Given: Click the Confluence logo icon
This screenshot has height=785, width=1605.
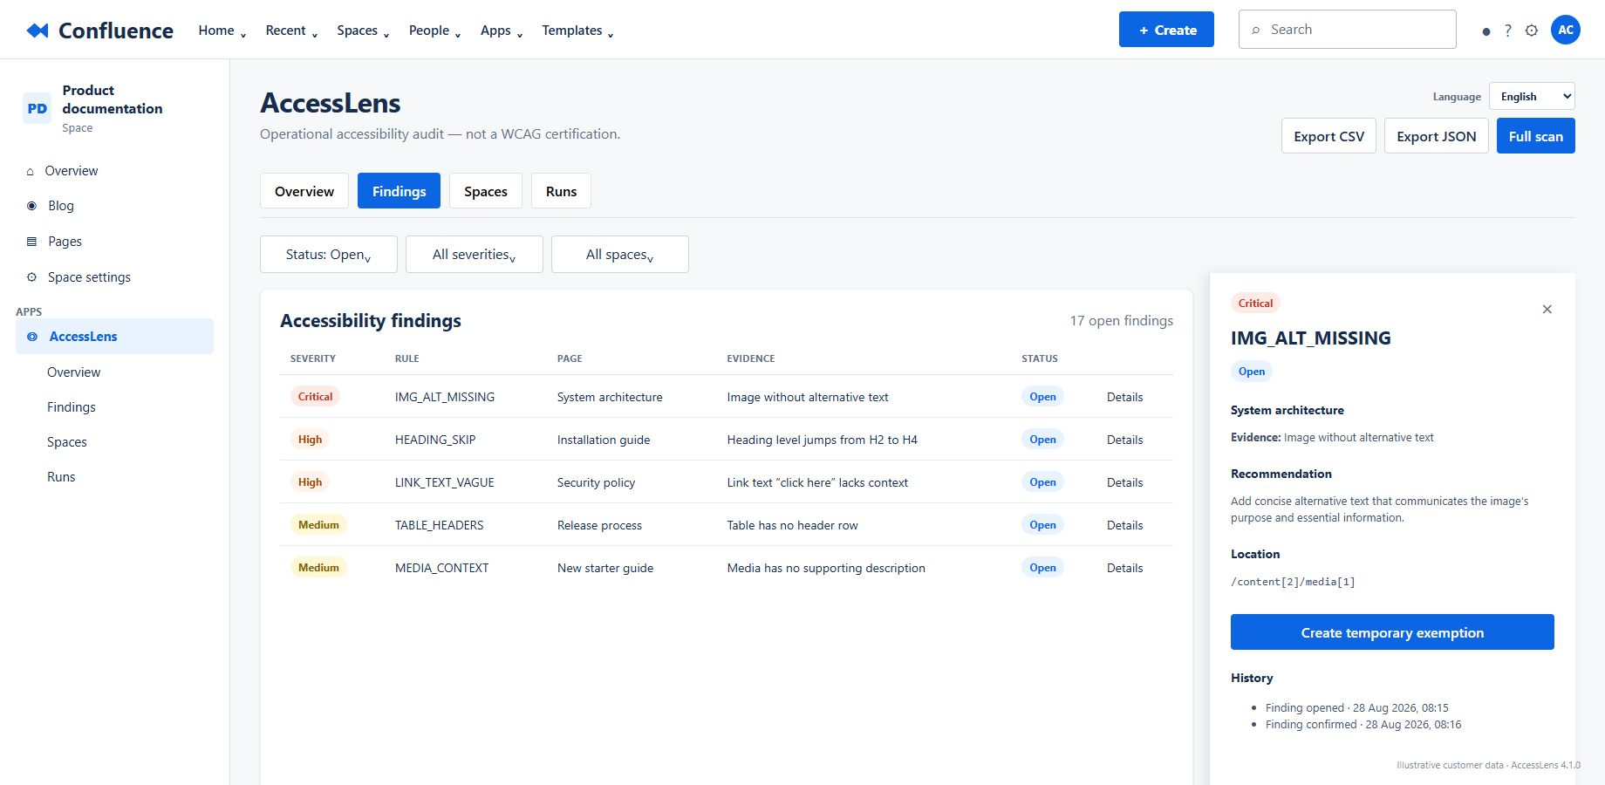Looking at the screenshot, I should point(38,31).
